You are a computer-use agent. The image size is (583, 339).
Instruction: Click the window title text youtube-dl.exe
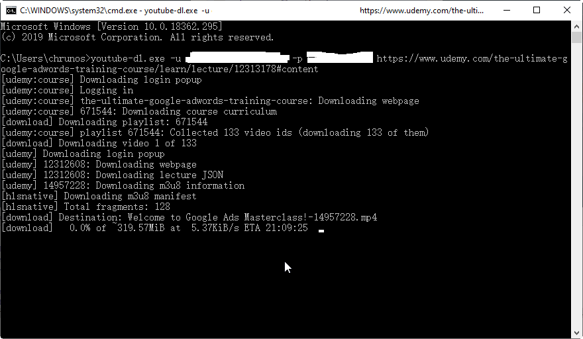pos(171,11)
